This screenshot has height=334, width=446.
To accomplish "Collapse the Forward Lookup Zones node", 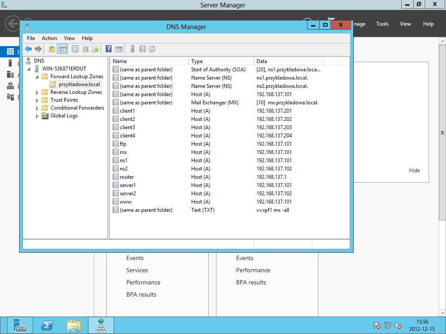I will 37,77.
